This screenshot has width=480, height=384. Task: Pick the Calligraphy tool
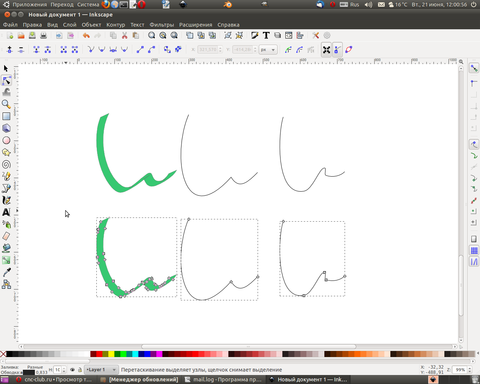coord(6,201)
